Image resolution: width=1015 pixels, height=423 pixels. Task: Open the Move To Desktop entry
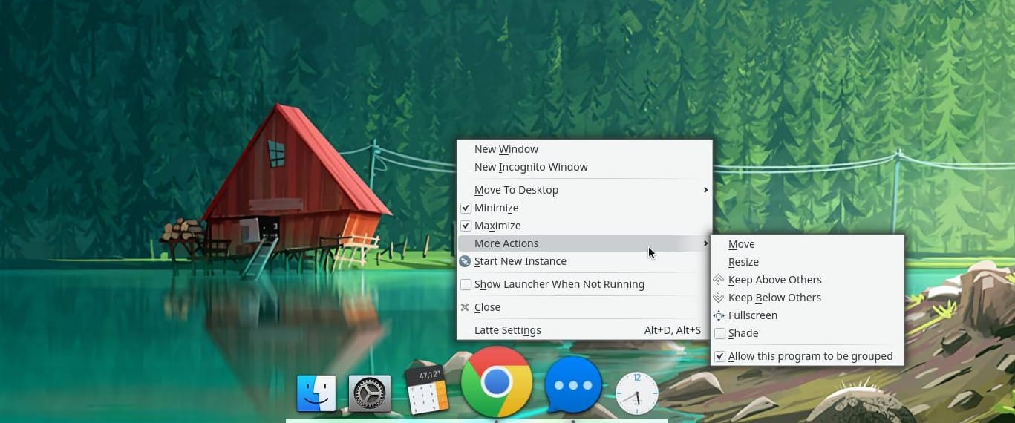coord(584,190)
